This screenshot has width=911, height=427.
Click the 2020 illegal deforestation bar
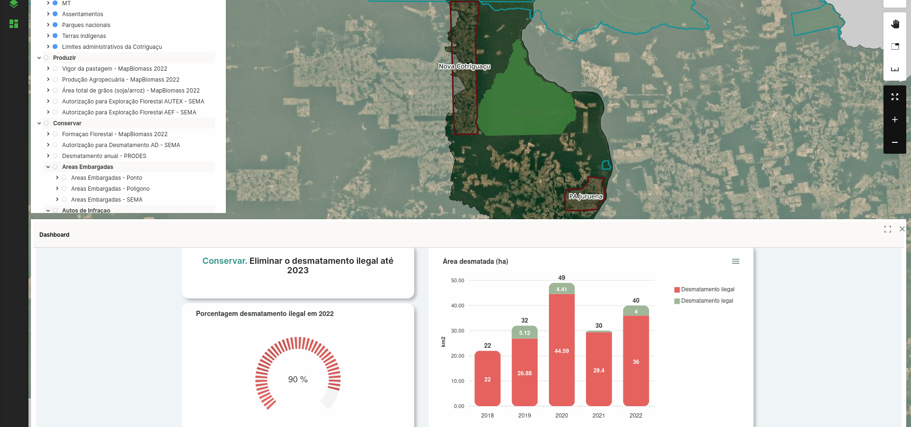(x=562, y=350)
